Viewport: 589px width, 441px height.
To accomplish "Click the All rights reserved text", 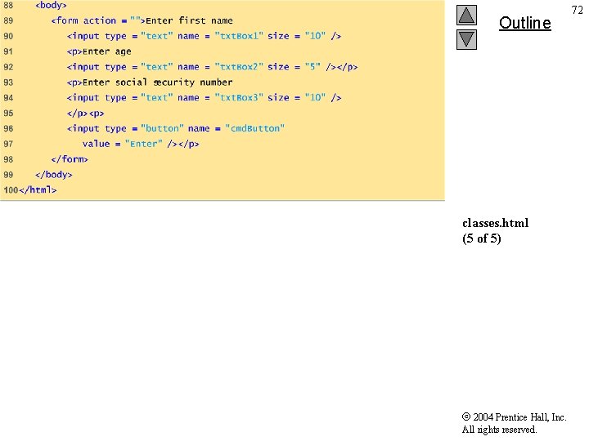I will (499, 430).
